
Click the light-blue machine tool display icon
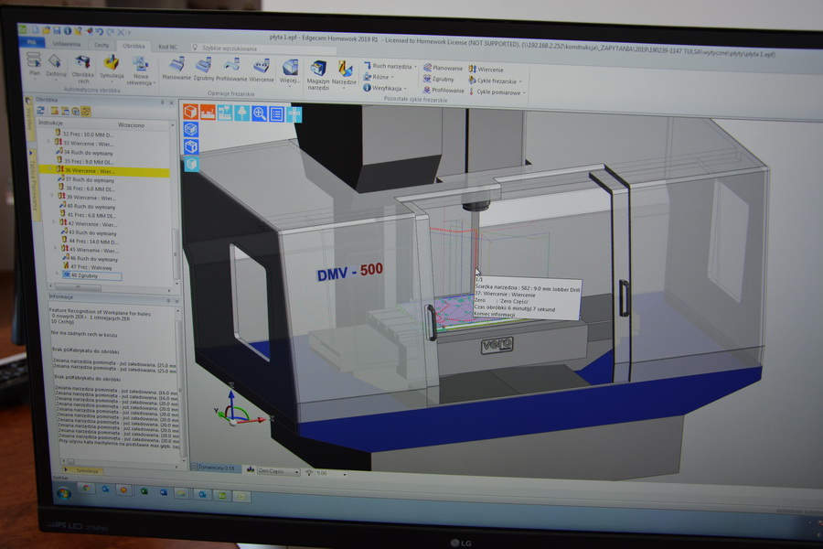(225, 113)
